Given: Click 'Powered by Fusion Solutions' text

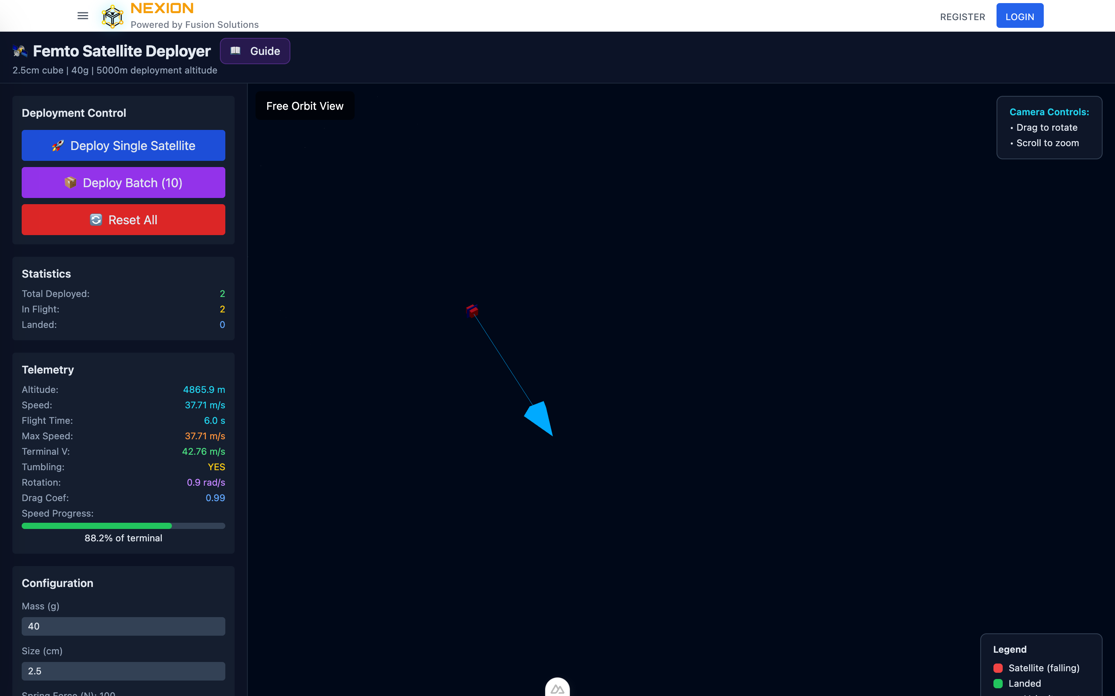Looking at the screenshot, I should [194, 24].
